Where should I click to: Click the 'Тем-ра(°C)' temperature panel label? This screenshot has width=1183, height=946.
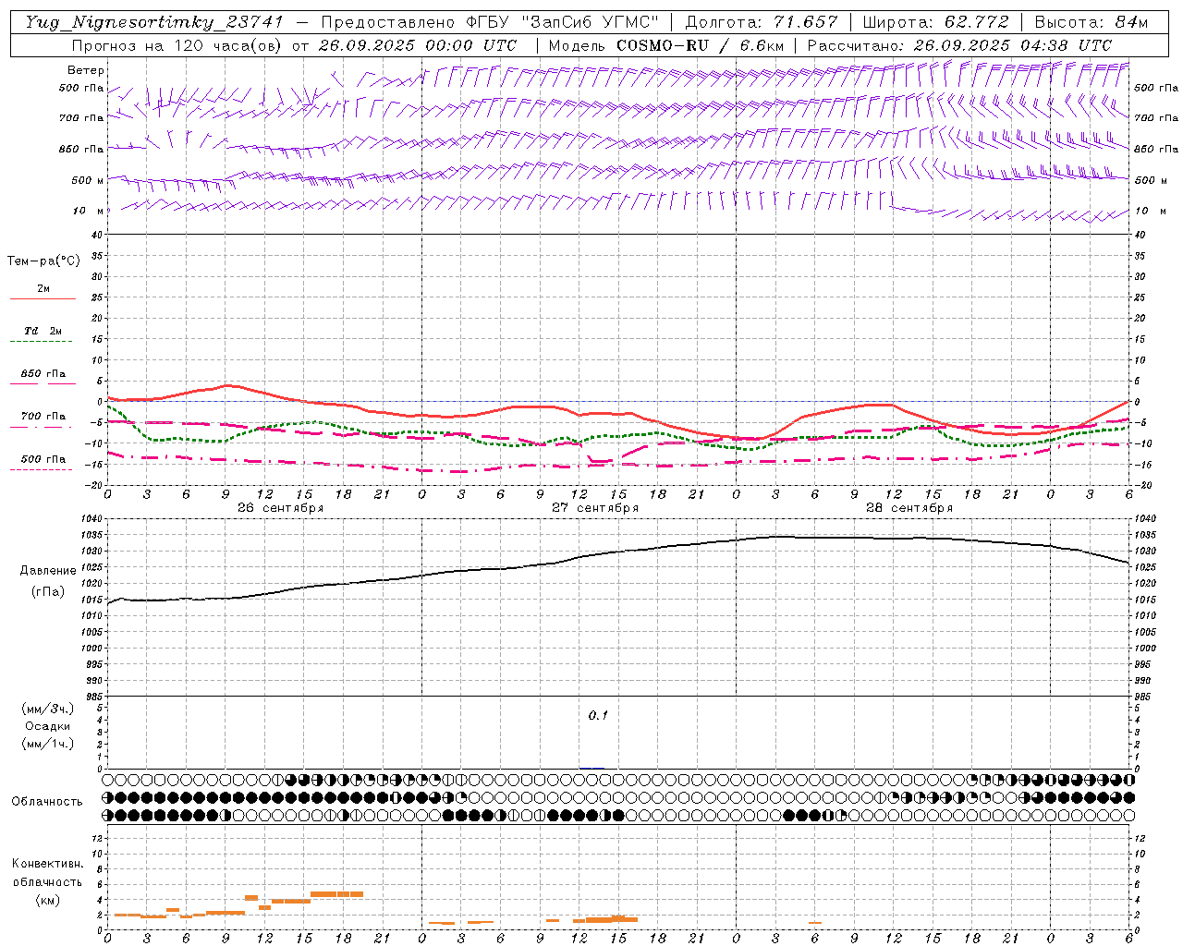[x=43, y=261]
